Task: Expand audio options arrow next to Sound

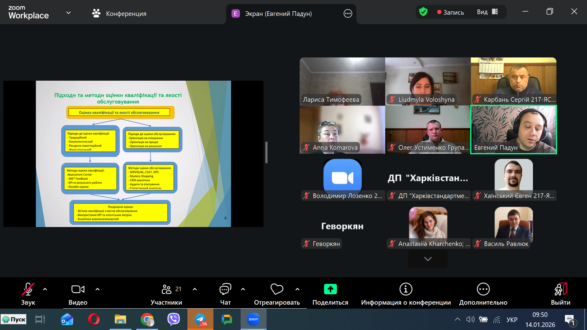Action: (45, 289)
